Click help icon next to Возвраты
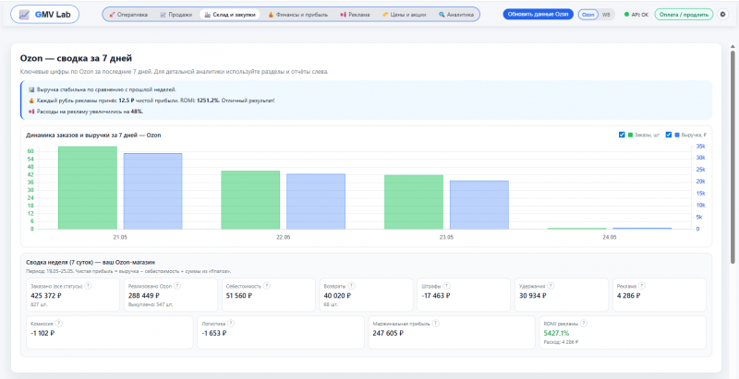 coord(352,286)
